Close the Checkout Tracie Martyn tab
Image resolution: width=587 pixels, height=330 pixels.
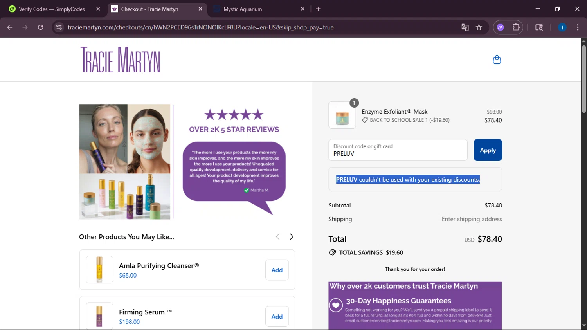tap(200, 9)
